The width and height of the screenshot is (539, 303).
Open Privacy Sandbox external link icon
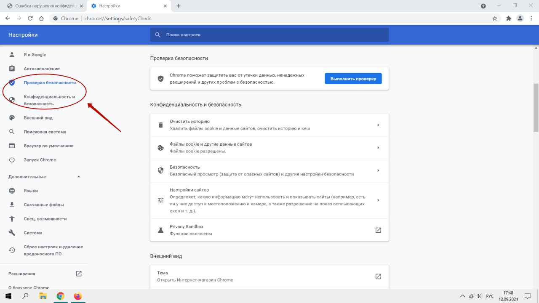click(x=378, y=230)
